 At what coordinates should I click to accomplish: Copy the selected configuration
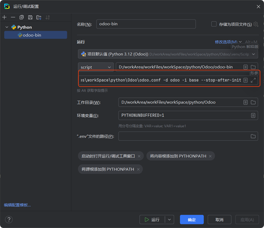coord(22,17)
